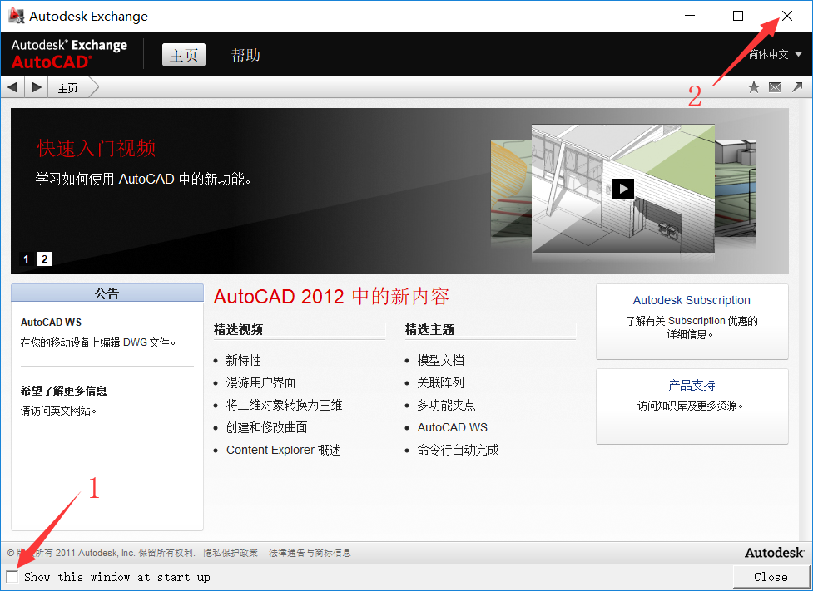Viewport: 813px width, 591px height.
Task: Add page to favorites with star icon
Action: 754,87
